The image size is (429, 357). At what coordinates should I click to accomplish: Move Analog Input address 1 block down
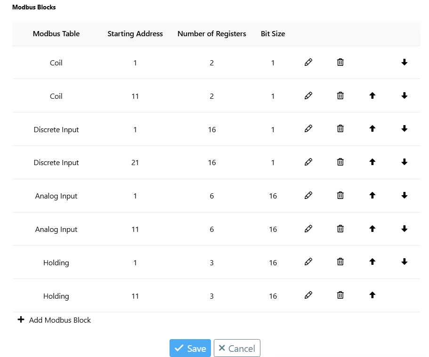click(x=405, y=196)
